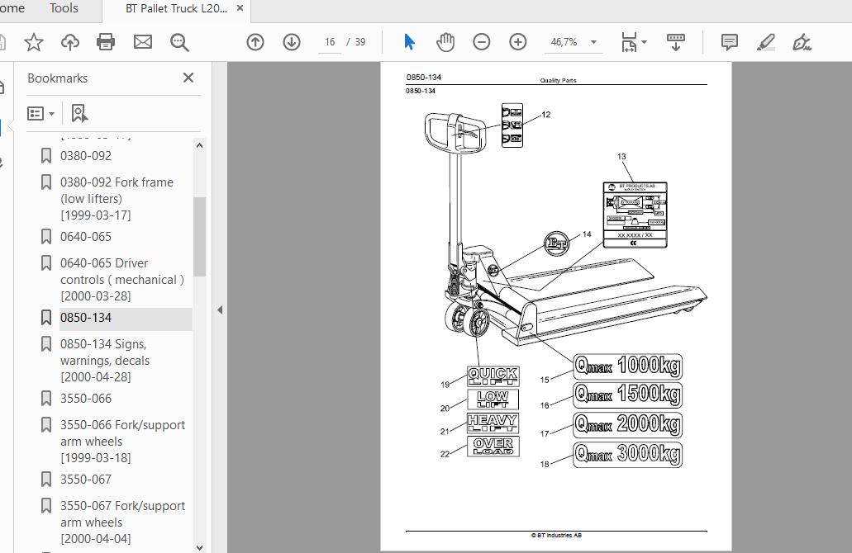Zoom out with the minus button
The image size is (852, 553).
482,42
